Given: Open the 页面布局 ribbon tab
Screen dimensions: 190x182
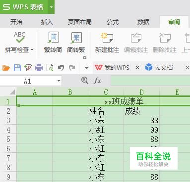Looking at the screenshot, I should point(80,22).
